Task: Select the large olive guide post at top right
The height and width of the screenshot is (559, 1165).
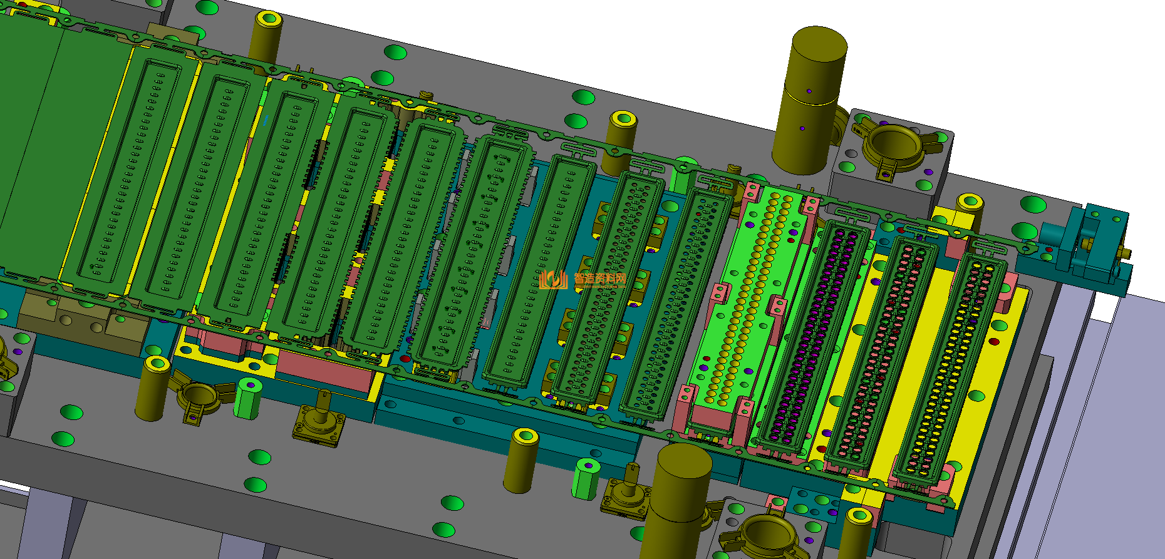Action: point(810,100)
